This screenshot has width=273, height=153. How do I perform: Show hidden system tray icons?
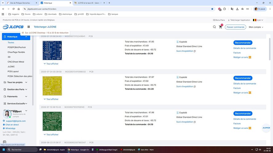click(x=252, y=150)
